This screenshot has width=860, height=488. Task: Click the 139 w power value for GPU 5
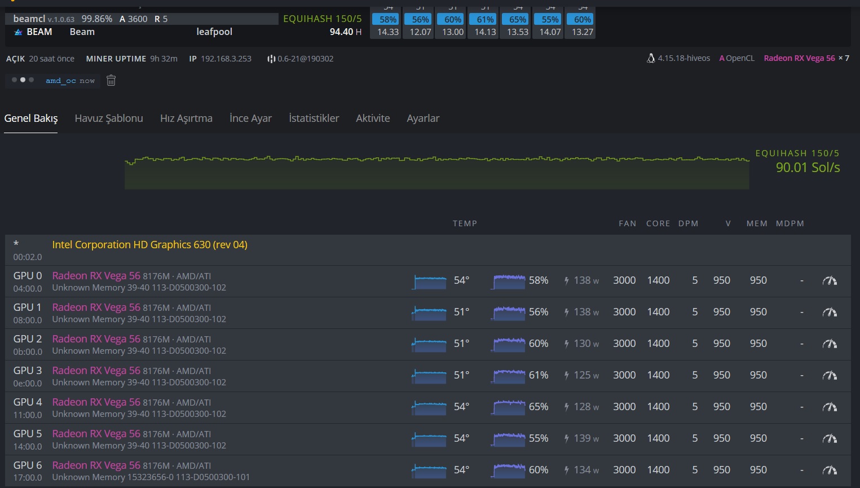point(586,438)
